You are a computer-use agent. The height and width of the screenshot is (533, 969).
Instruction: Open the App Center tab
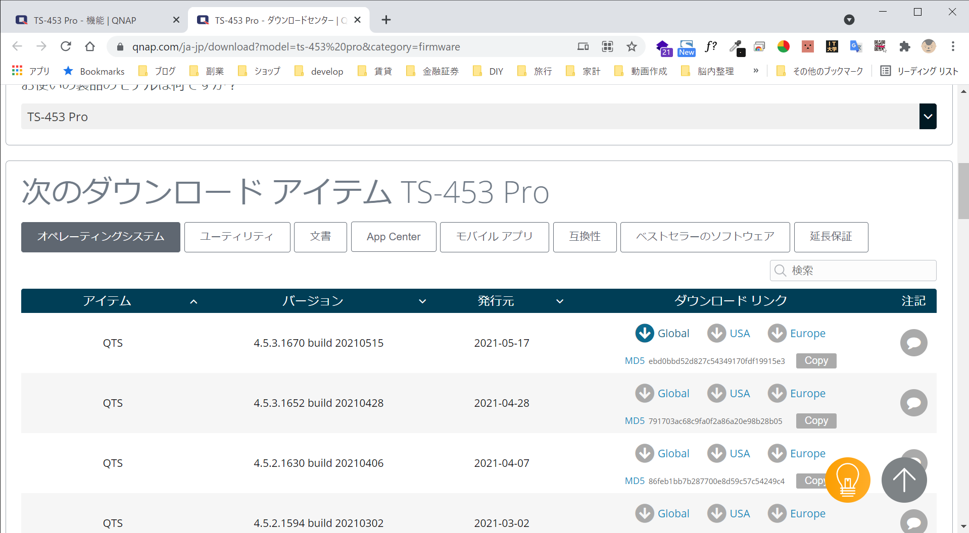coord(394,237)
